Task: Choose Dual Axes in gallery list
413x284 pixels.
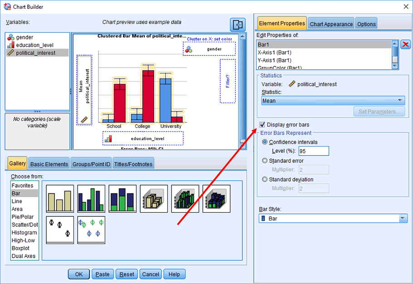Action: click(x=25, y=256)
